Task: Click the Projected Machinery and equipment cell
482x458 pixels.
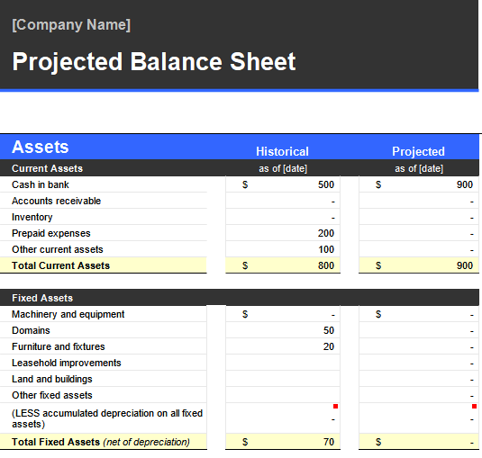Action: click(x=419, y=314)
